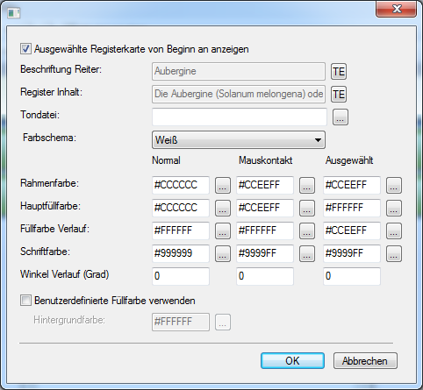
Task: Pick Mauskontakt Schriftfarbe via ellipsis button
Action: pos(307,253)
